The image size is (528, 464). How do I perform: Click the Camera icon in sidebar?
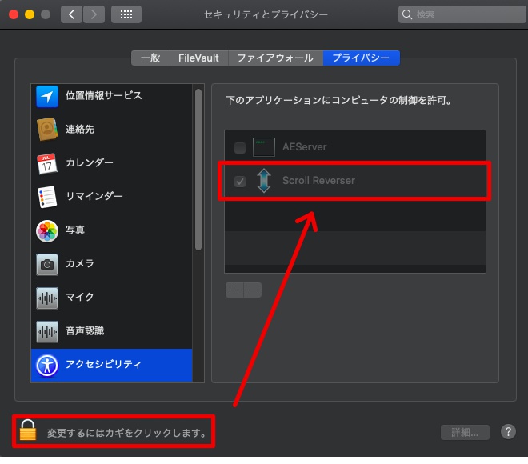pyautogui.click(x=47, y=264)
